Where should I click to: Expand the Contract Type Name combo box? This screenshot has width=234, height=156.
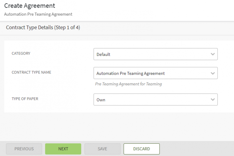(x=155, y=73)
